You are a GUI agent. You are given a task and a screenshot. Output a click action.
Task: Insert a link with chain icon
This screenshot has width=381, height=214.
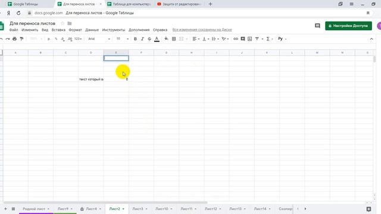(x=236, y=39)
